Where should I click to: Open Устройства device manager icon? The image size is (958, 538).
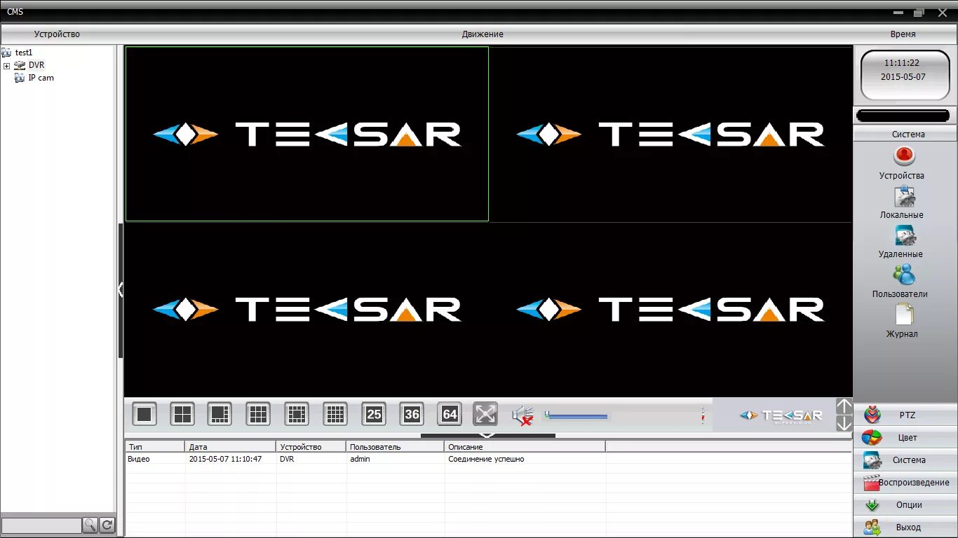point(904,155)
